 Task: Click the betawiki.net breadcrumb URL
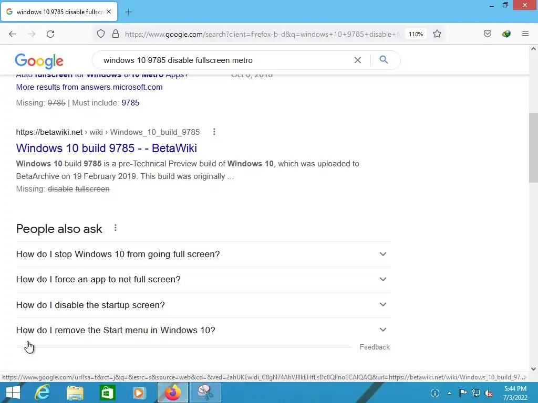[108, 132]
